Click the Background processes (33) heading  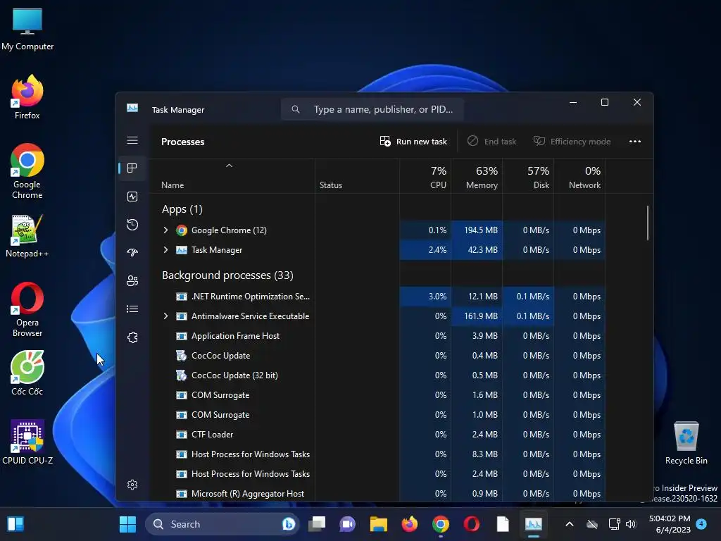tap(227, 275)
